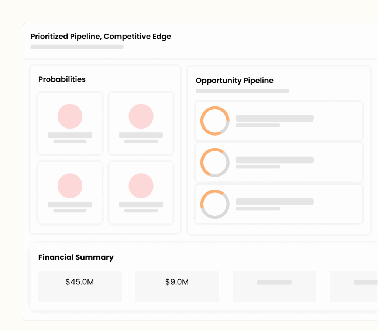Click the Opportunity Pipeline panel heading

point(234,81)
